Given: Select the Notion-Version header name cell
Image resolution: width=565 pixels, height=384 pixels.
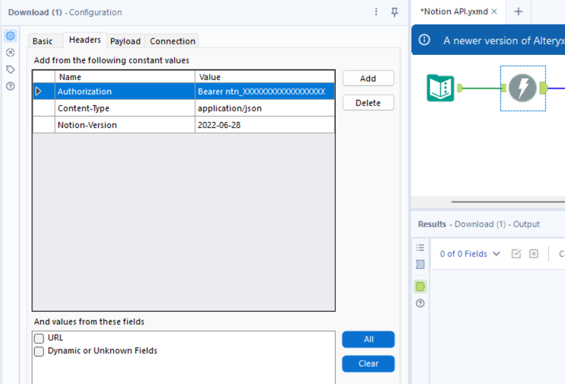Looking at the screenshot, I should pos(125,125).
